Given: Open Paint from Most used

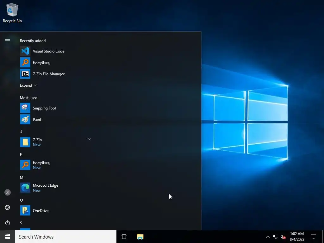Looking at the screenshot, I should [x=56, y=119].
